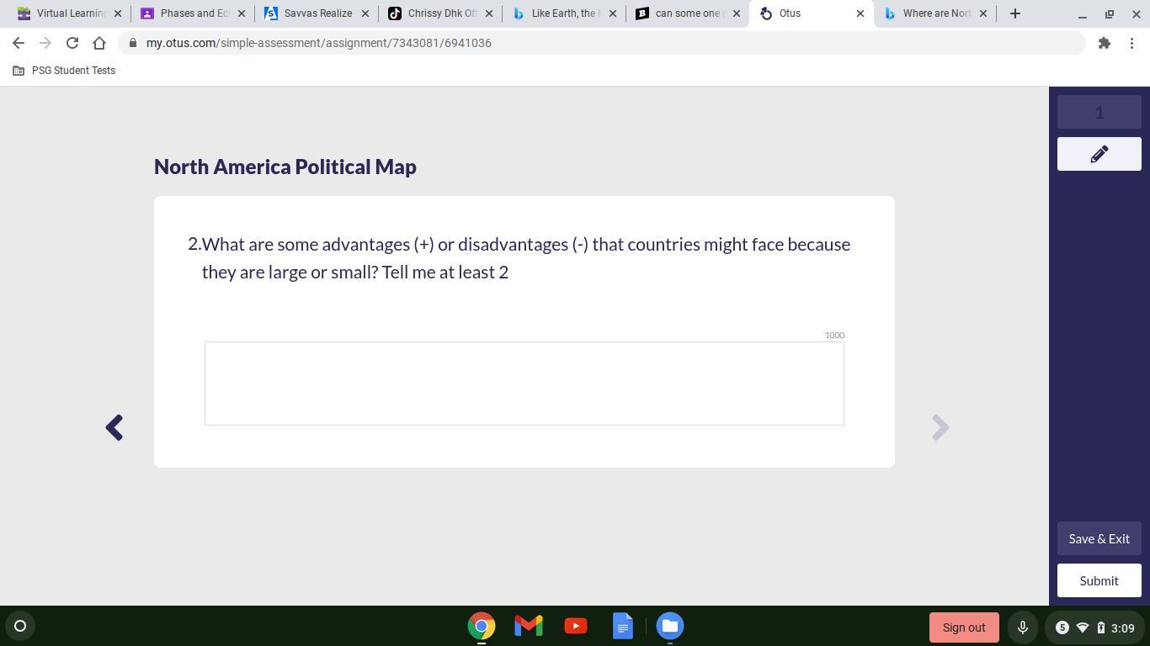The width and height of the screenshot is (1150, 646).
Task: Click the microphone dictation icon
Action: (x=1023, y=627)
